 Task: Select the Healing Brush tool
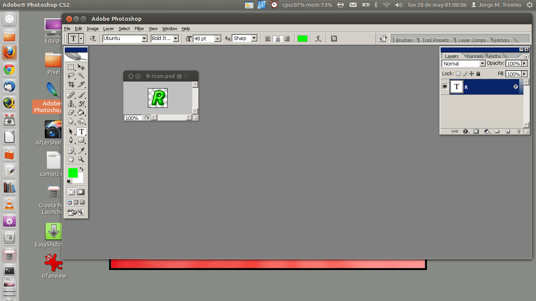pos(71,95)
